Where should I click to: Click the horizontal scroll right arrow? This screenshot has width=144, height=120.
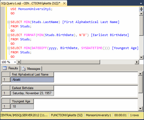[137, 62]
